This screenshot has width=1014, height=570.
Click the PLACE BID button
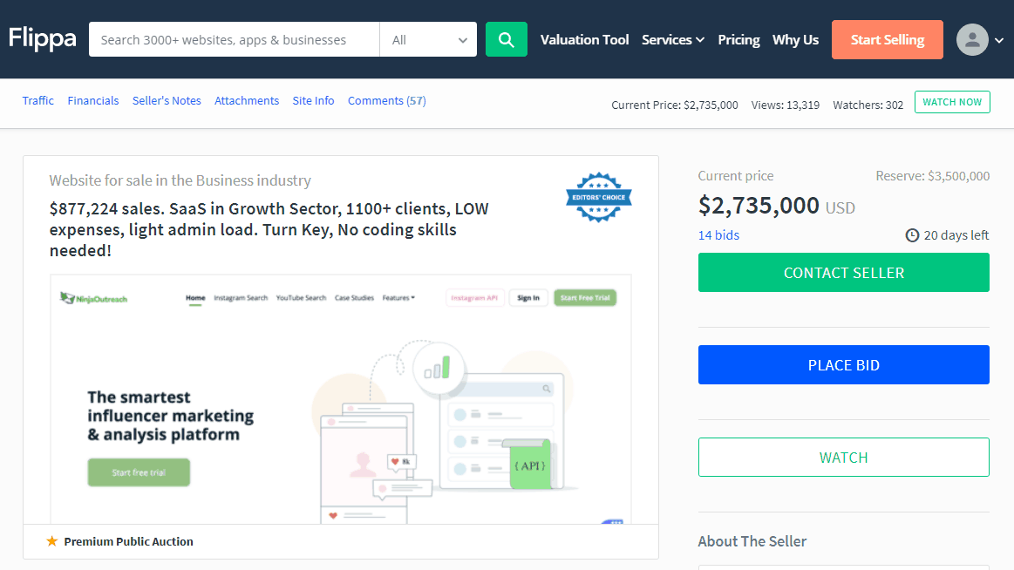point(843,365)
